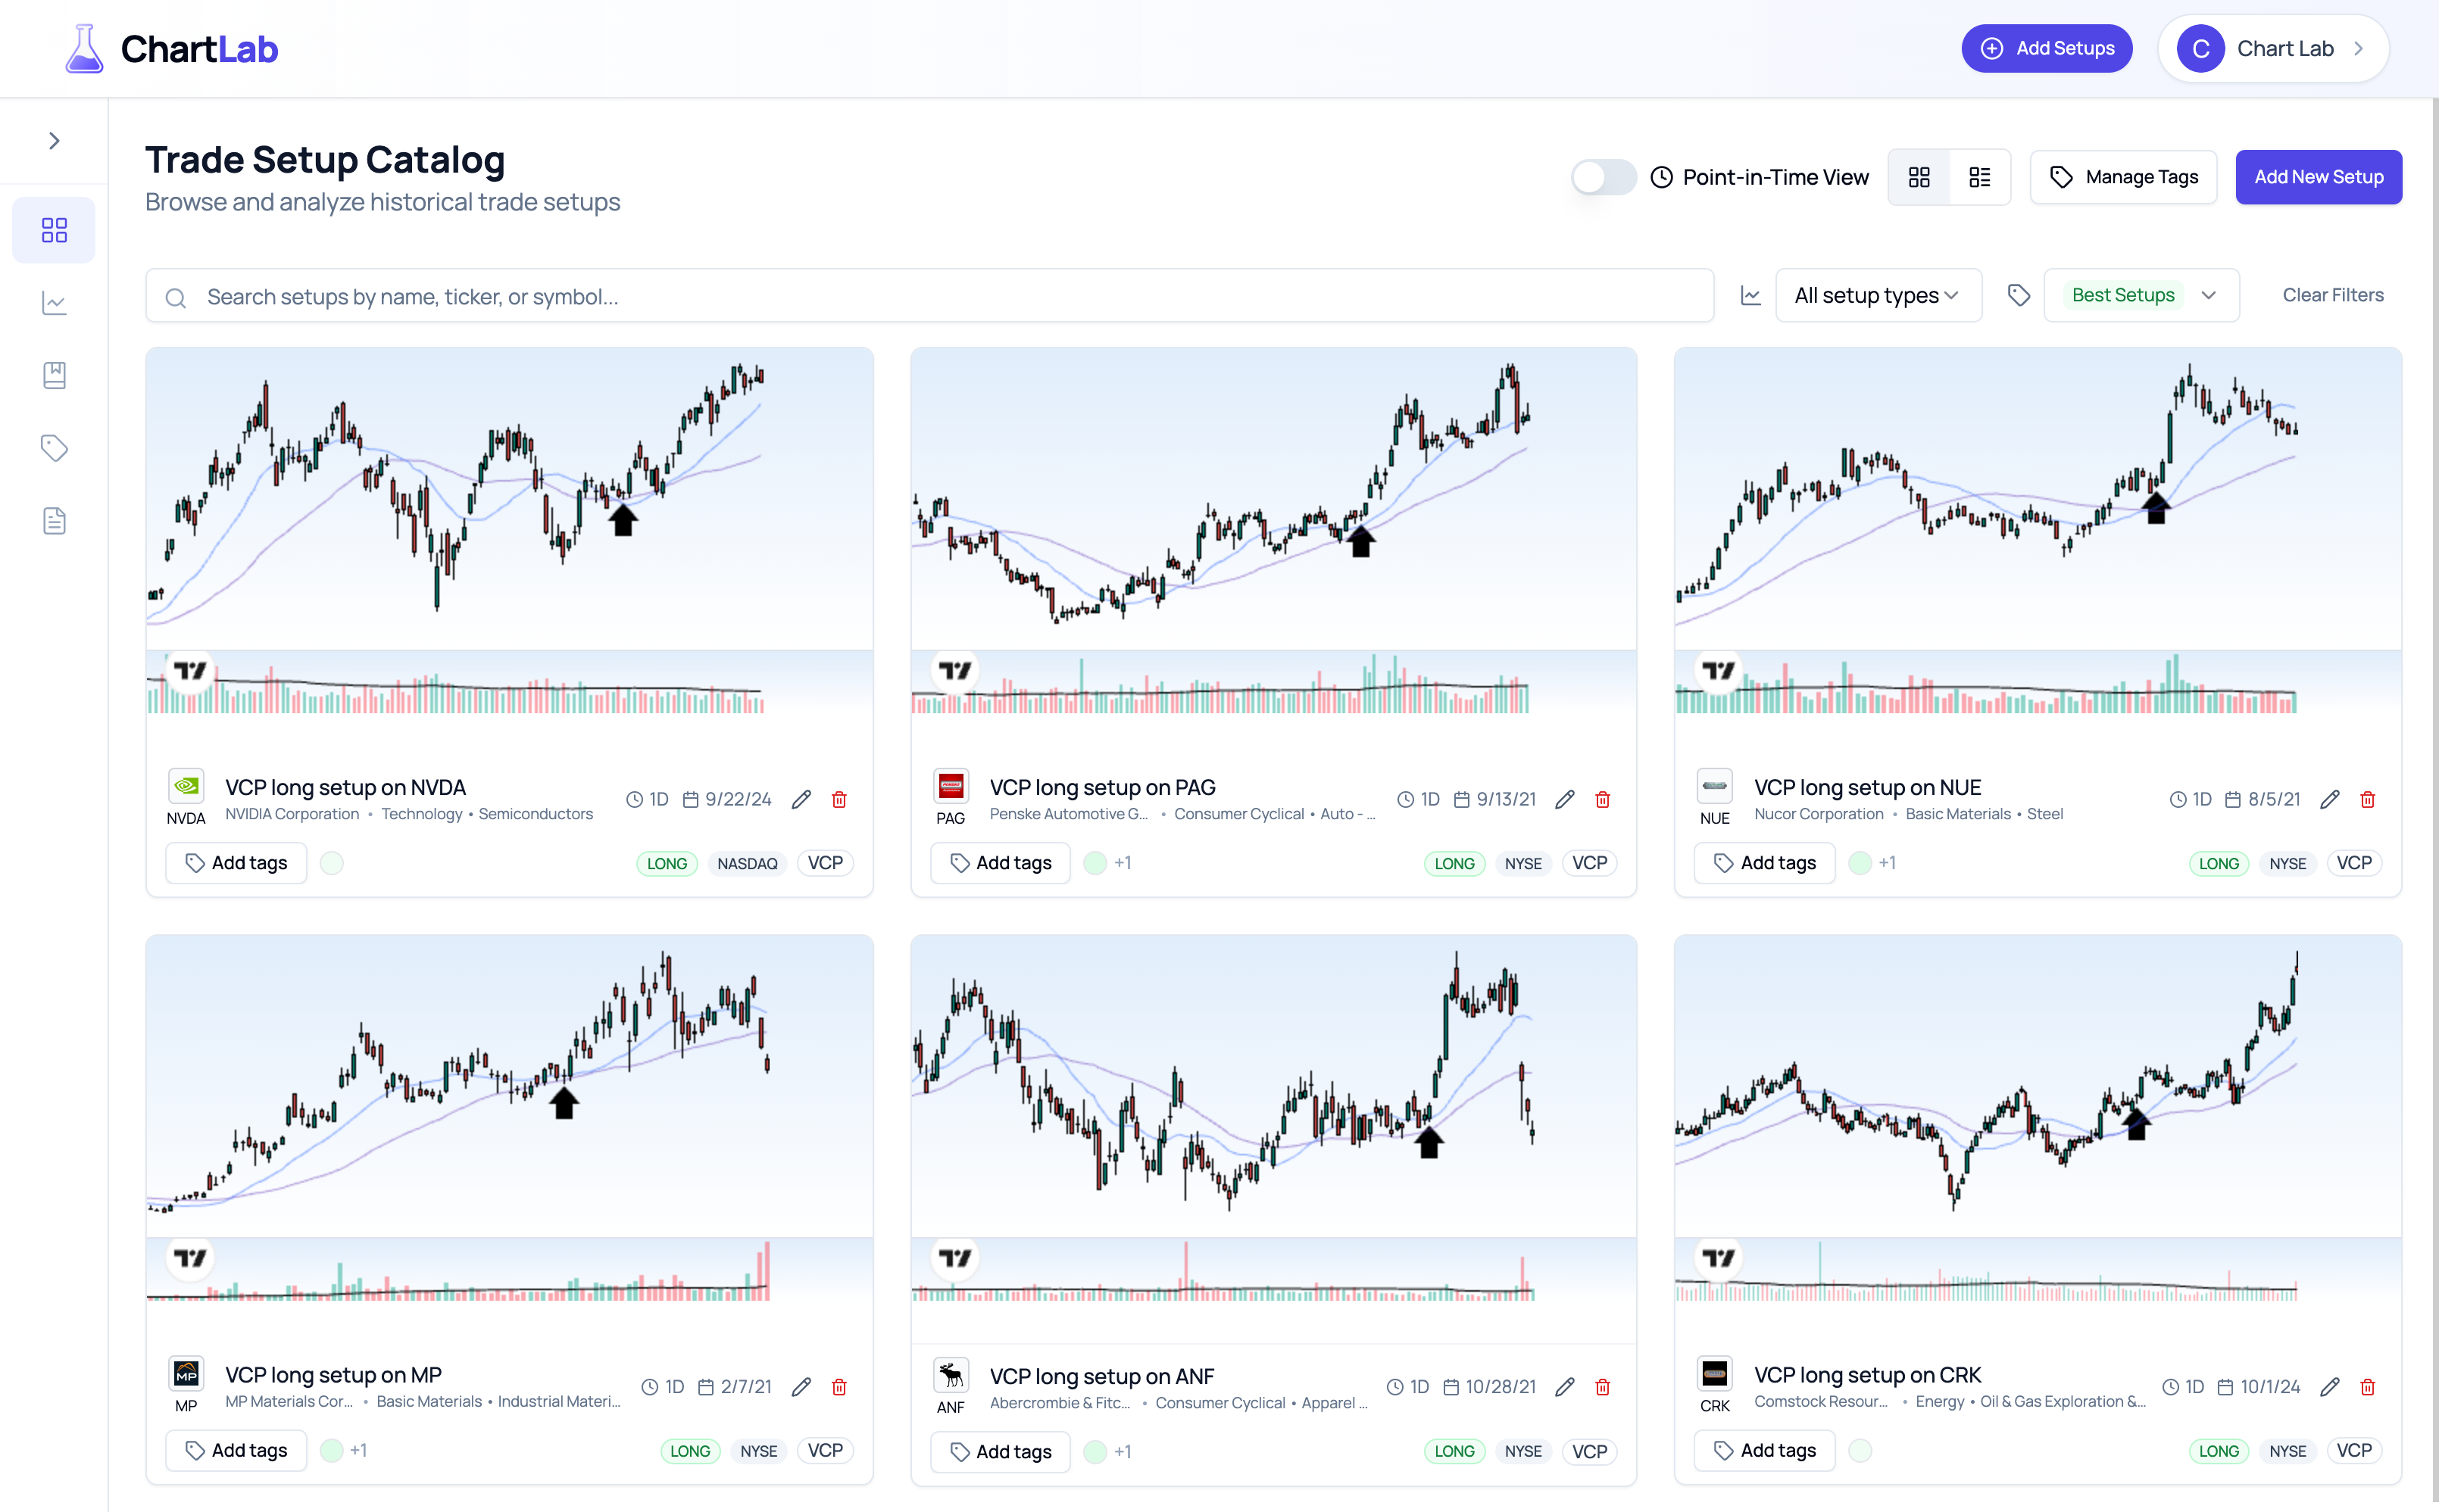
Task: Open the Best Setups tag filter dropdown
Action: tap(2141, 295)
